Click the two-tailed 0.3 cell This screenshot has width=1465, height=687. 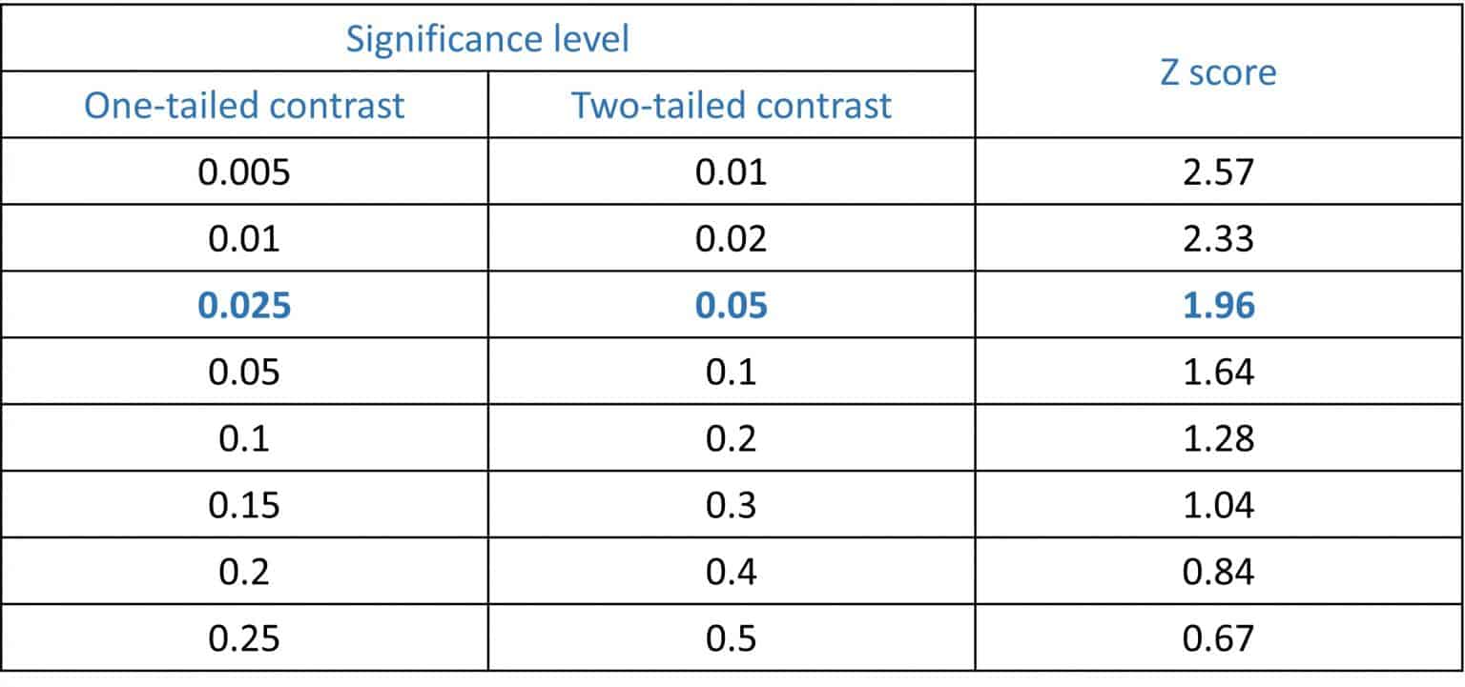[x=732, y=505]
